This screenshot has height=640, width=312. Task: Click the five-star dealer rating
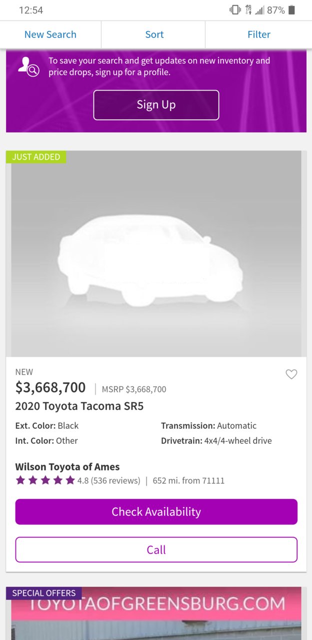tap(45, 480)
